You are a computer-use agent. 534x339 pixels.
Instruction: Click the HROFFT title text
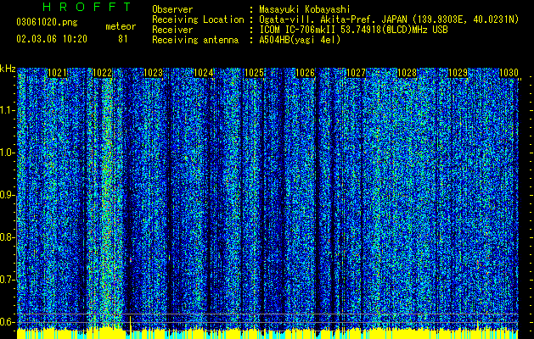click(87, 7)
